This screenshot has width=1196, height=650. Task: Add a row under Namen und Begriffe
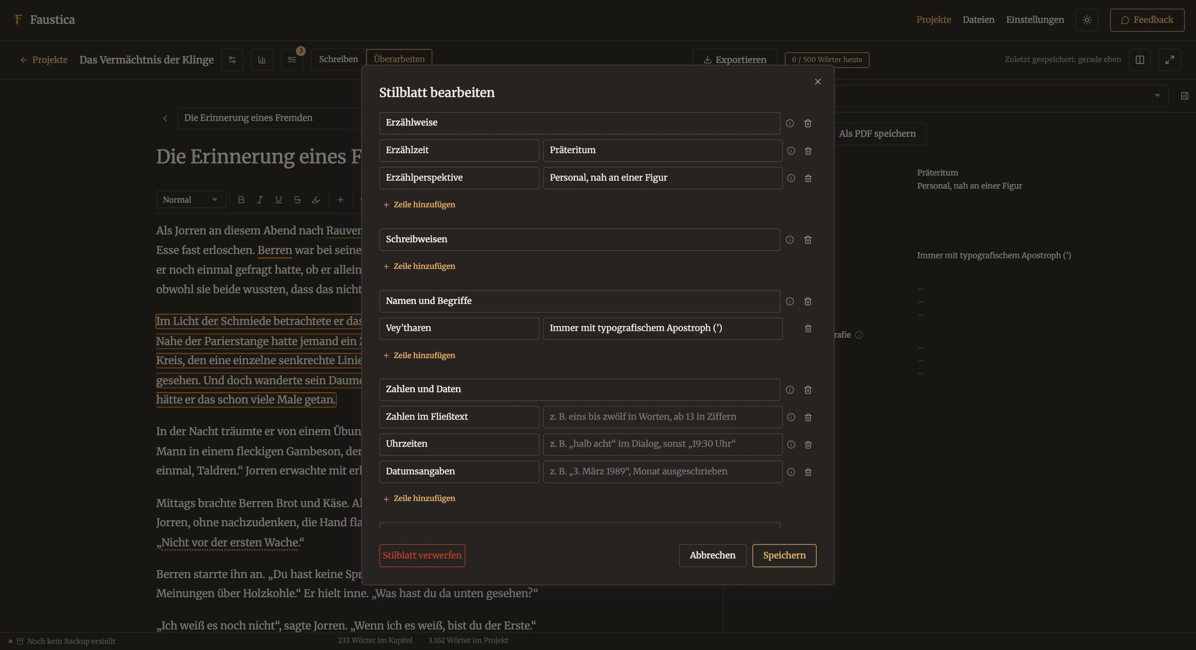tap(419, 355)
